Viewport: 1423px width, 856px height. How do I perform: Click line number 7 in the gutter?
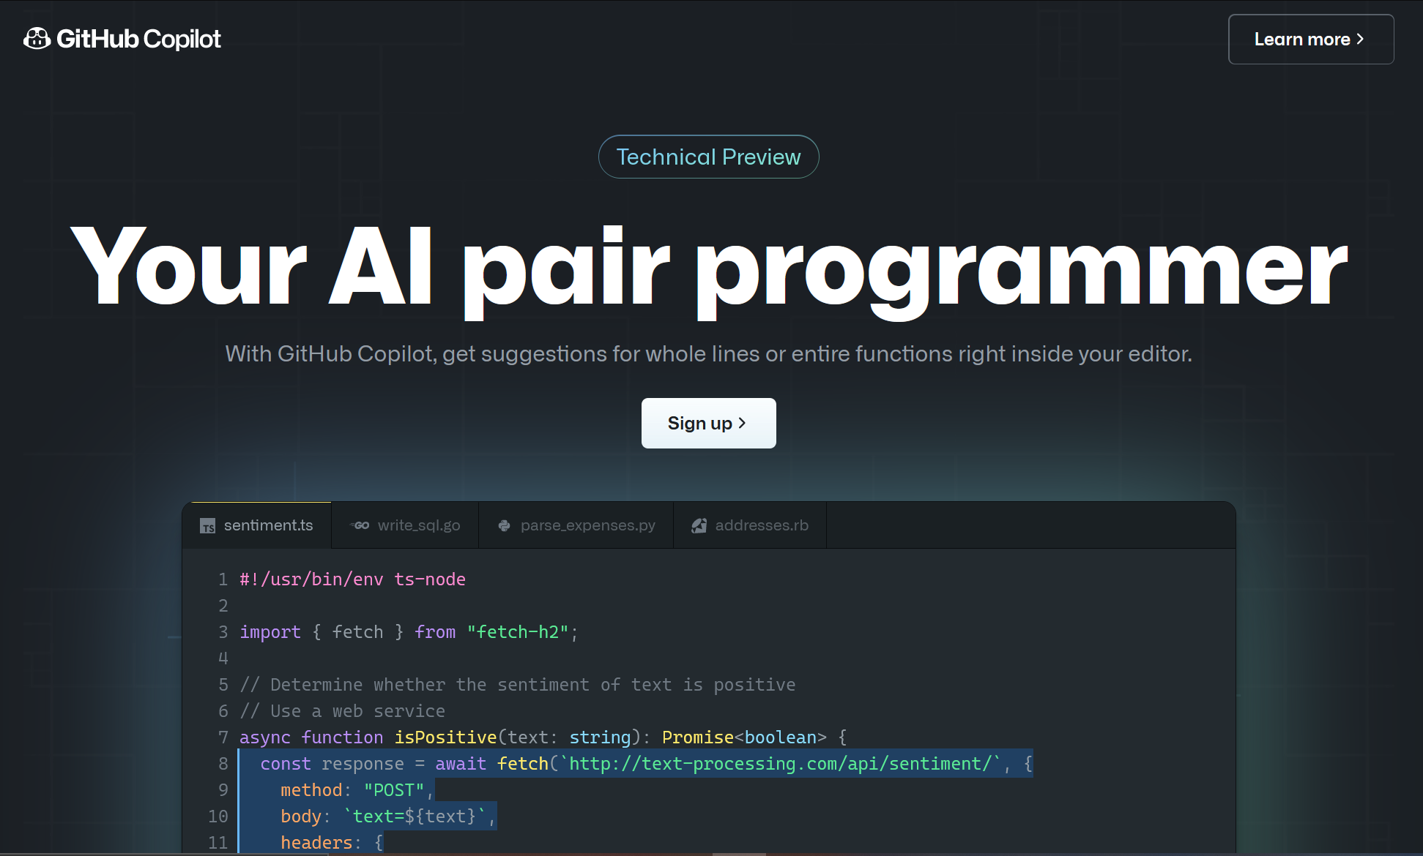(223, 737)
